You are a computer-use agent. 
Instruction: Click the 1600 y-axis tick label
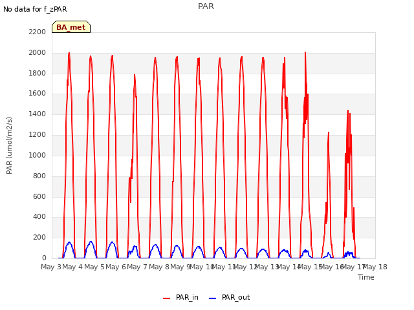(38, 94)
